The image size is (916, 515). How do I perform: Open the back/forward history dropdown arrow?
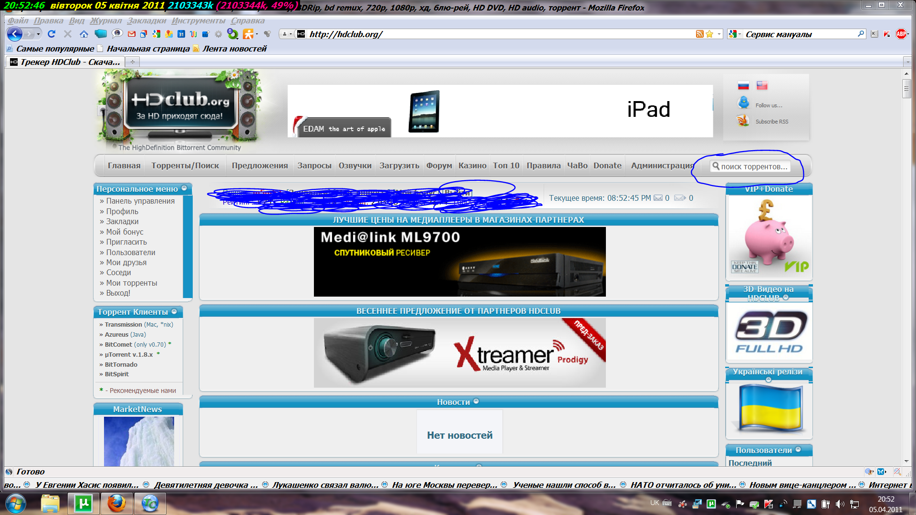point(38,34)
